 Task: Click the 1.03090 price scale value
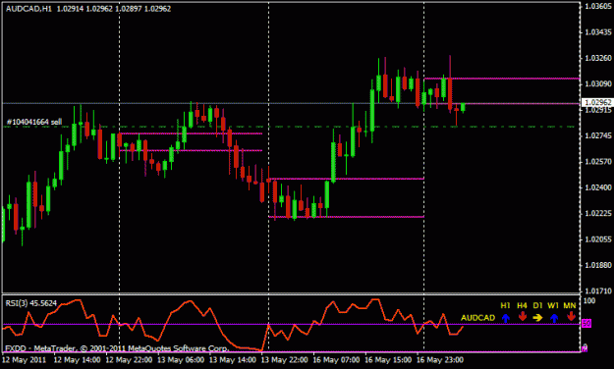click(598, 83)
